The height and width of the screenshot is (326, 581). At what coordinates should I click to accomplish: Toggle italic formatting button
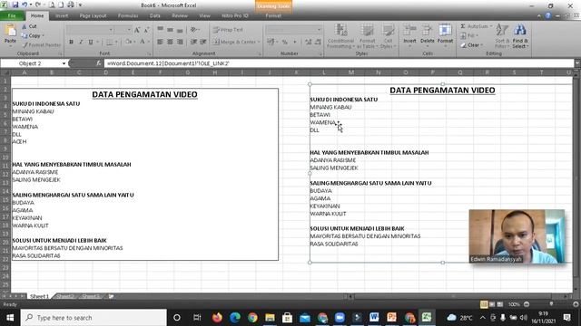coord(81,43)
